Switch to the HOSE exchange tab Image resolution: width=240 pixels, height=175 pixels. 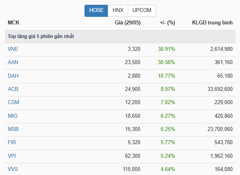pos(96,11)
